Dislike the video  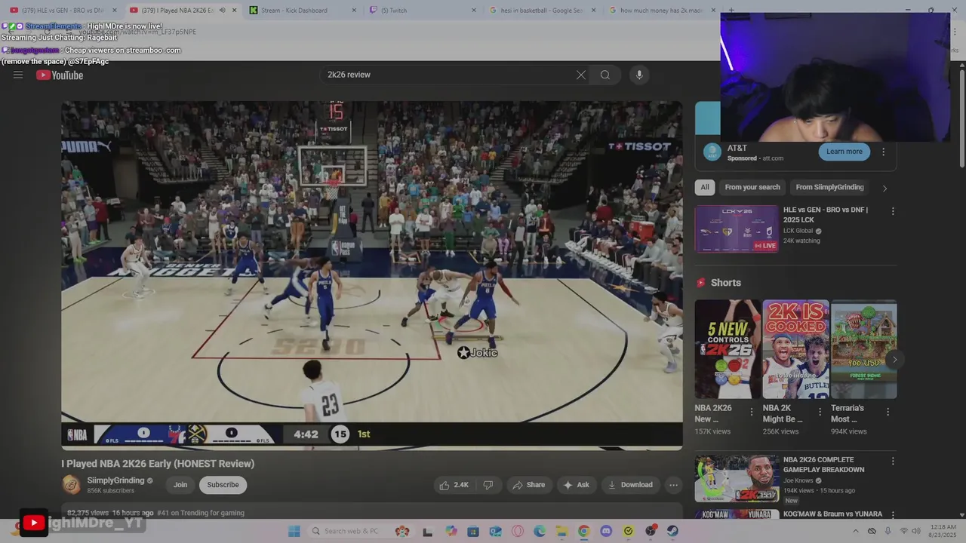488,485
